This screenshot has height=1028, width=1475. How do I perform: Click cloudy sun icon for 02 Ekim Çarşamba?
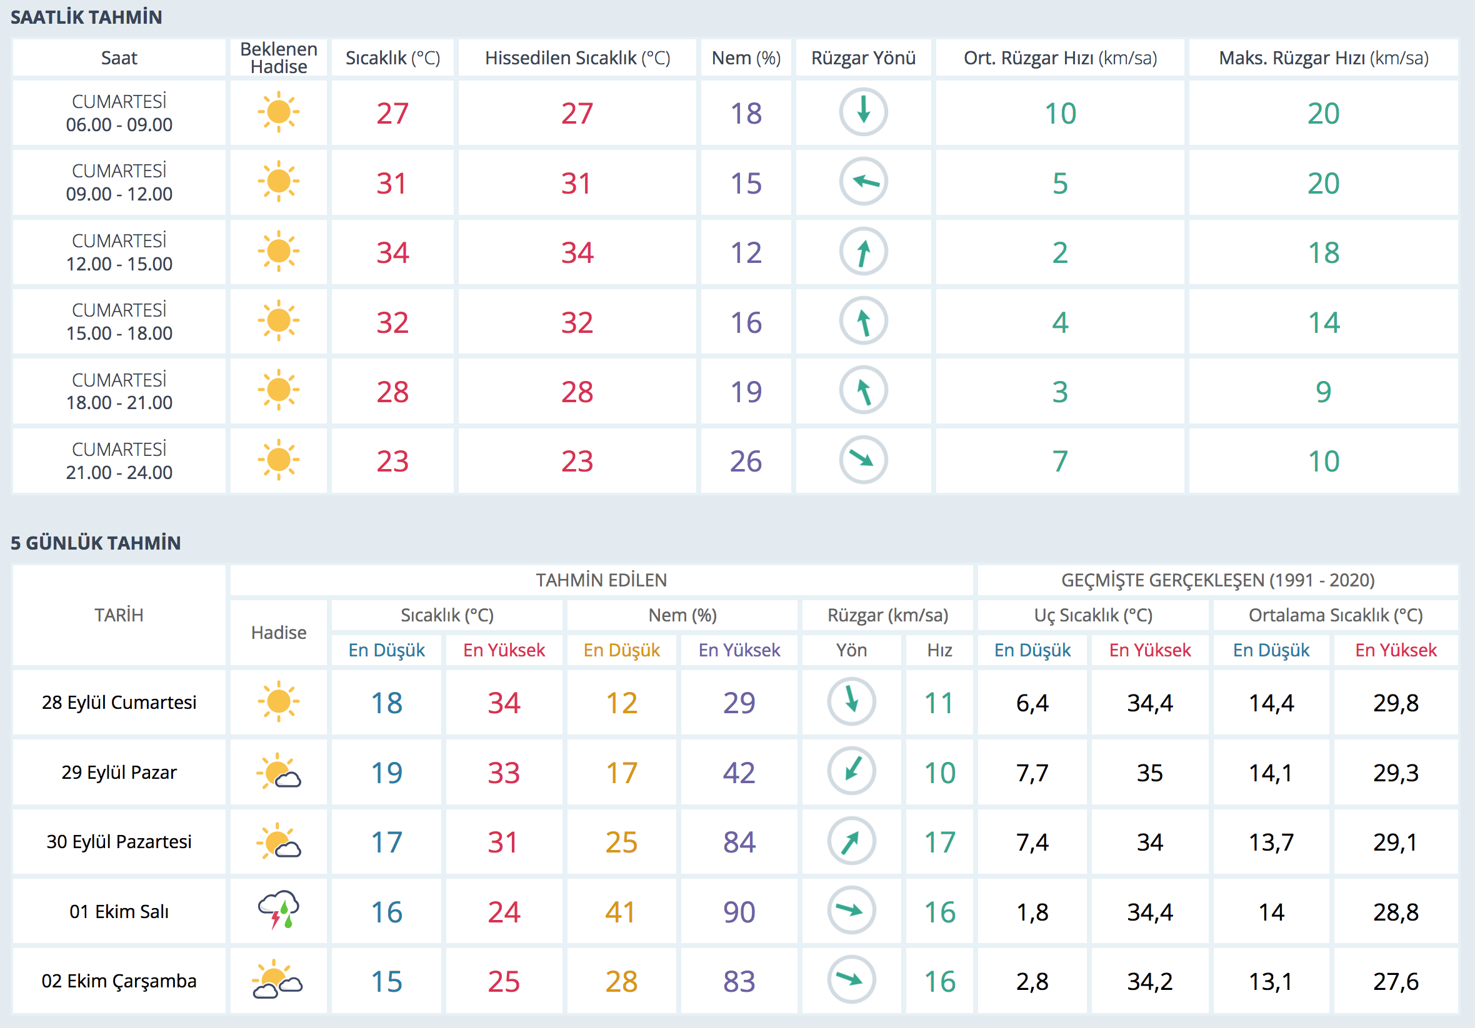(x=278, y=980)
